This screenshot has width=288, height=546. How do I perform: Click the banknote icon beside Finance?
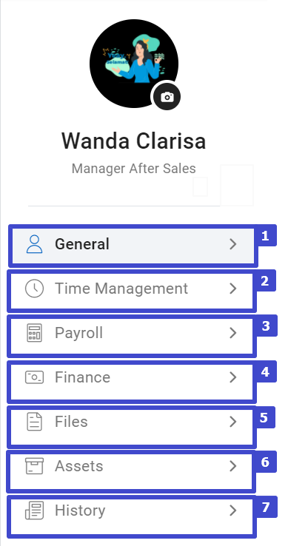[35, 377]
